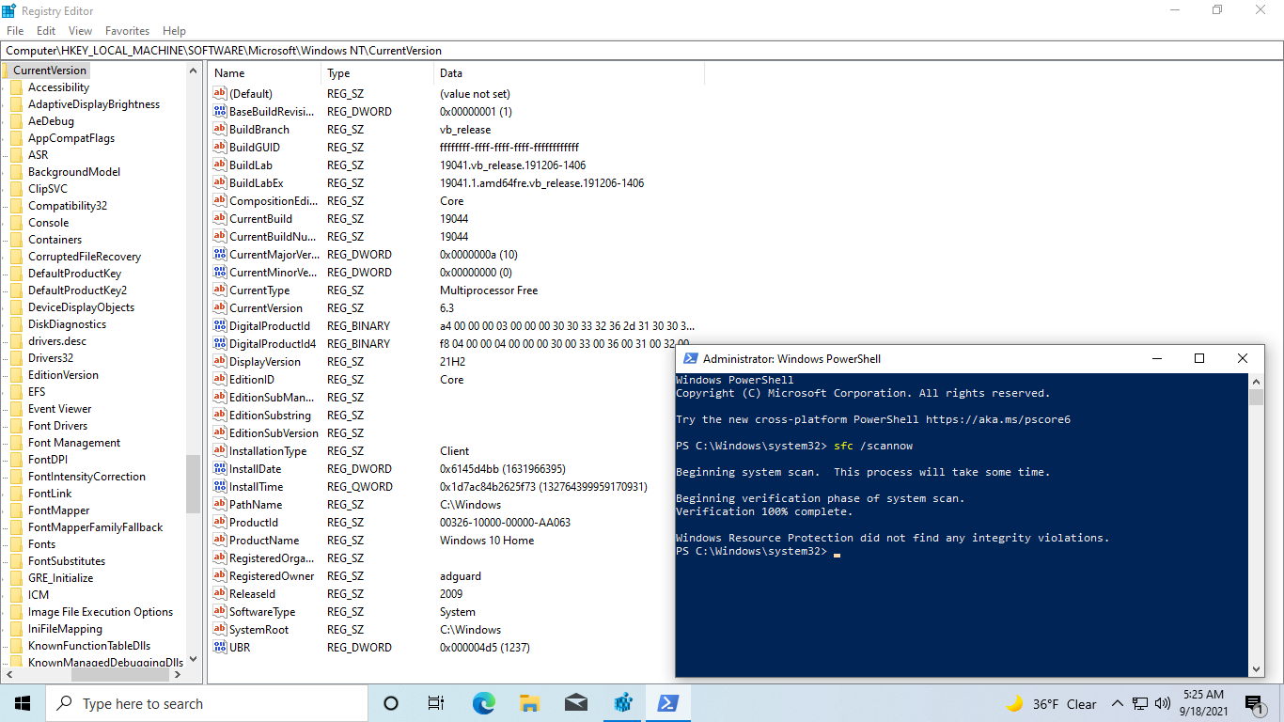Image resolution: width=1284 pixels, height=722 pixels.
Task: Click the DisplayVersion string value icon
Action: tap(220, 362)
